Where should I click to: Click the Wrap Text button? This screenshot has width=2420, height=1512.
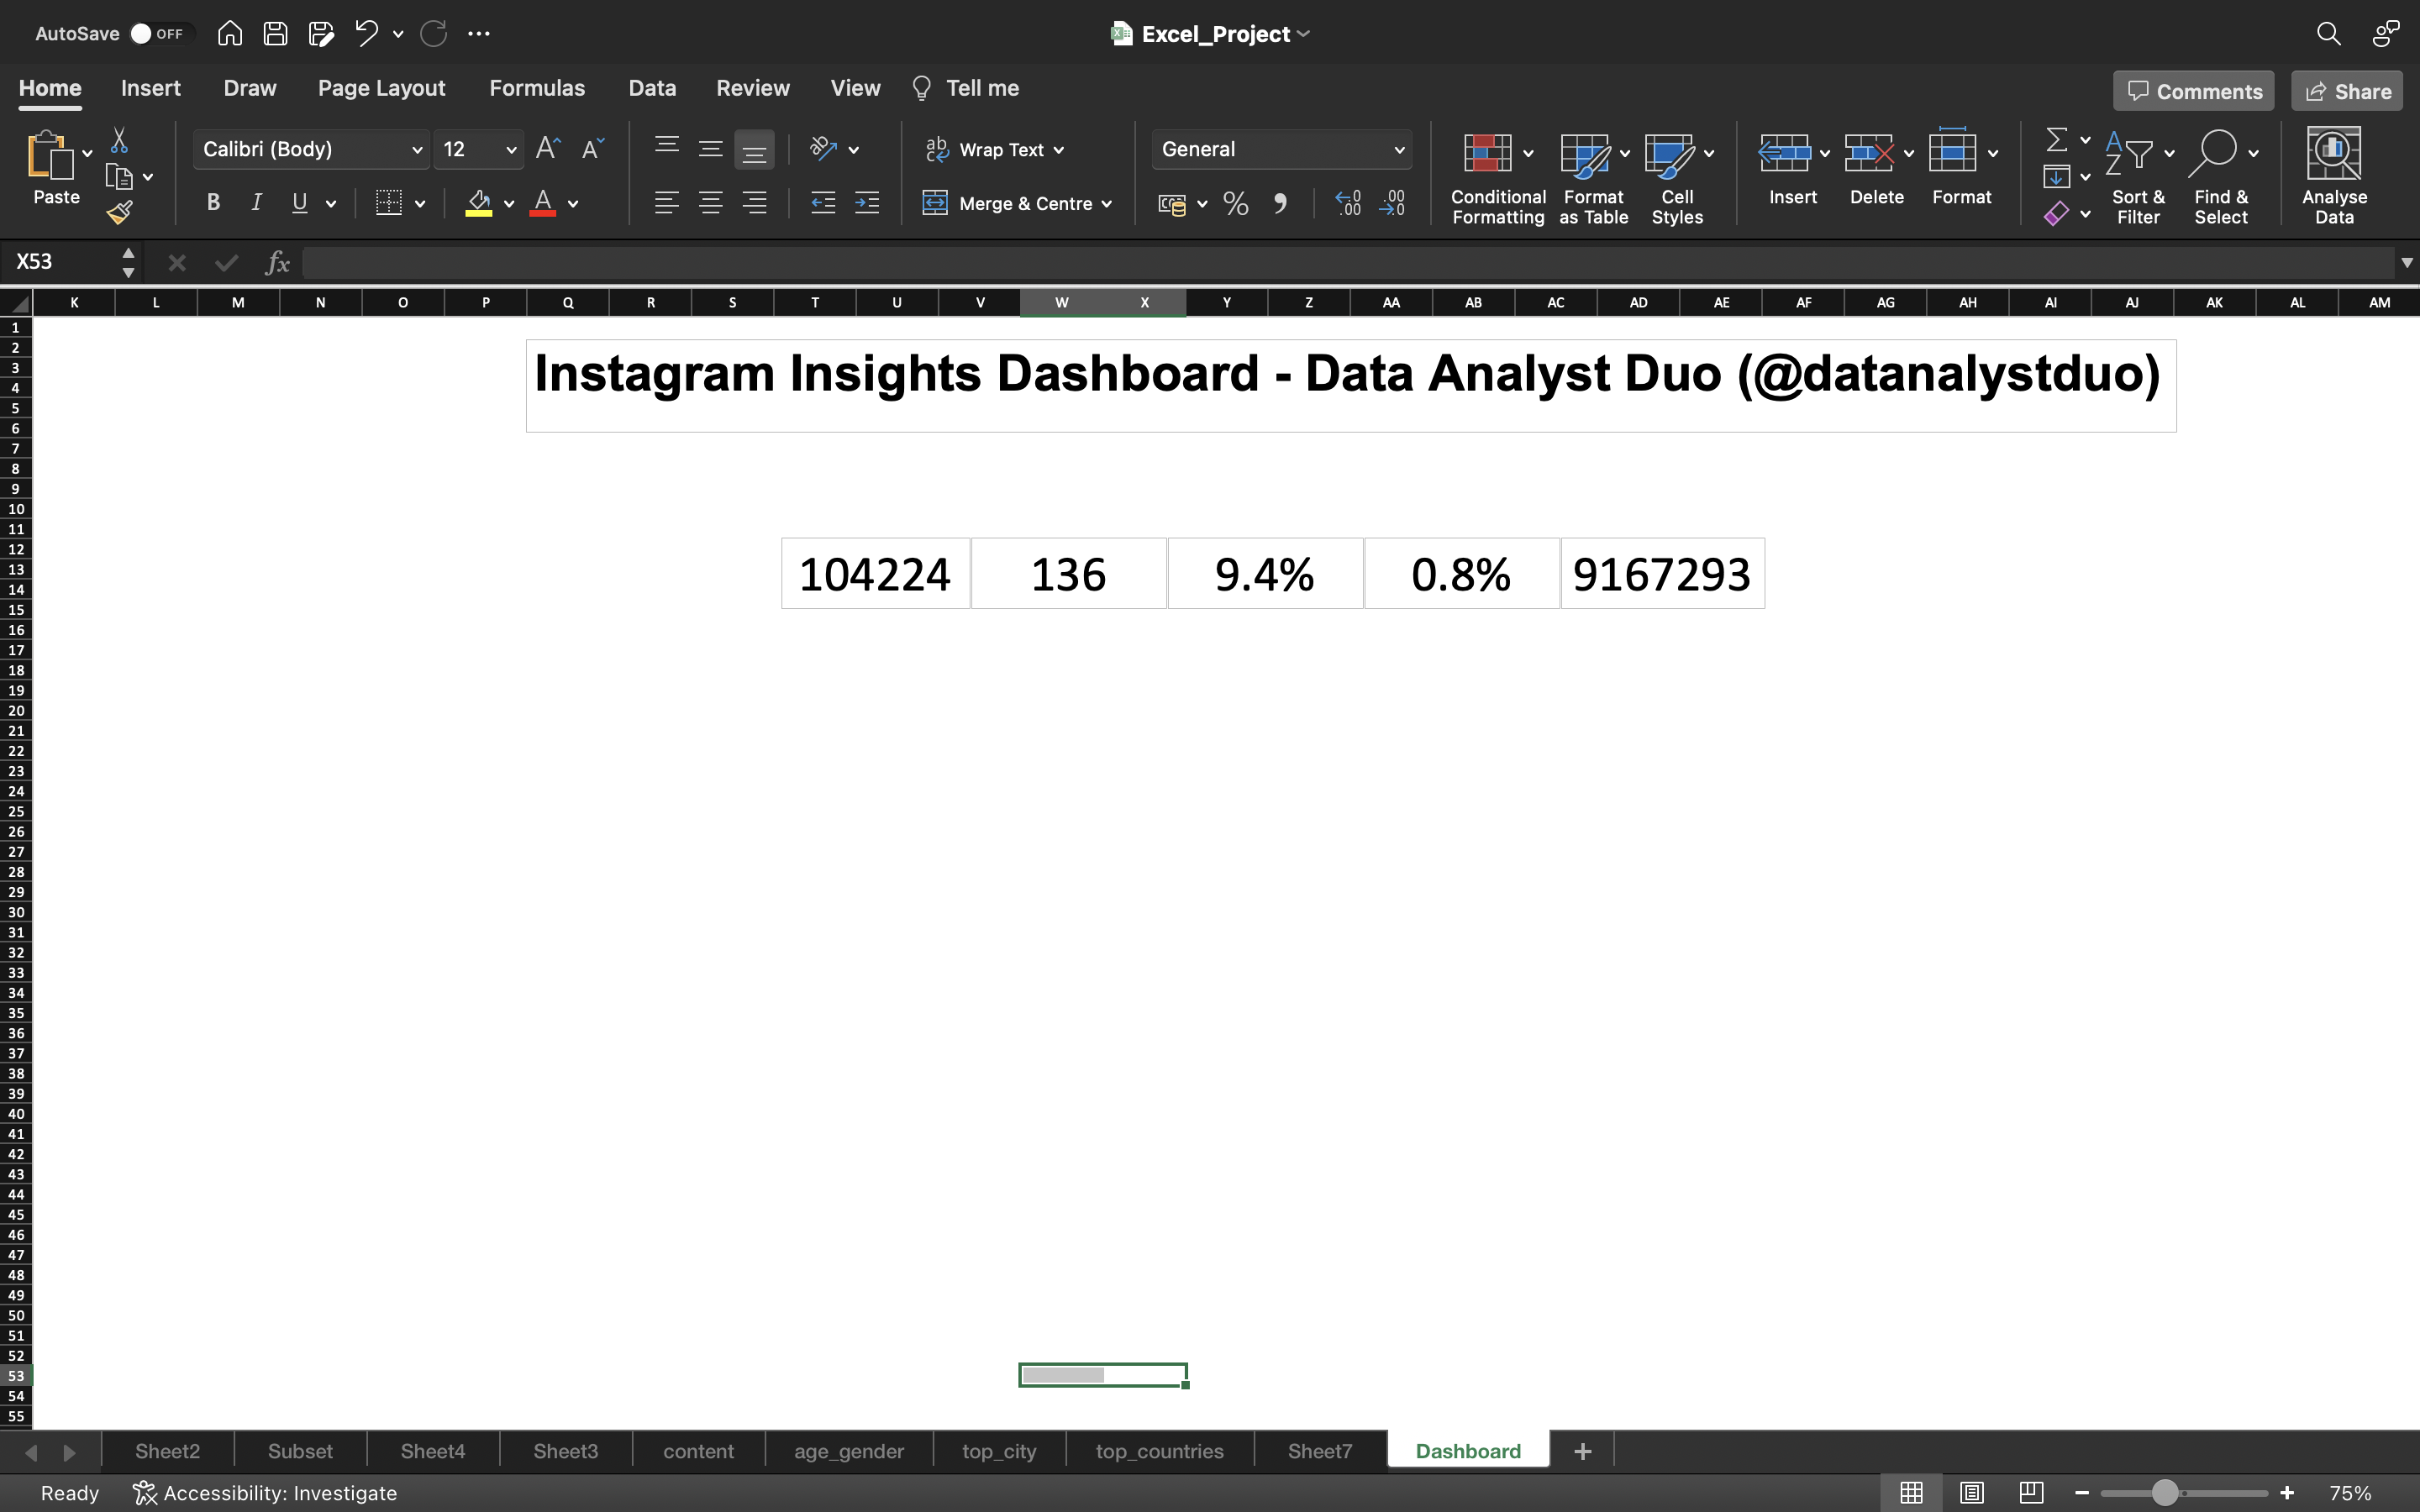pos(995,148)
